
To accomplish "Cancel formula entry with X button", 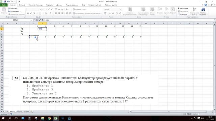I will pos(37,20).
